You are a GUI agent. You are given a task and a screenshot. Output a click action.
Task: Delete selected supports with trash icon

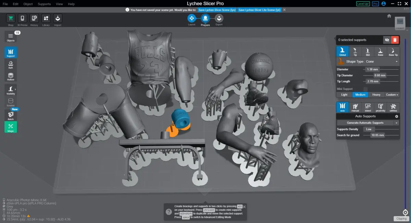(395, 40)
